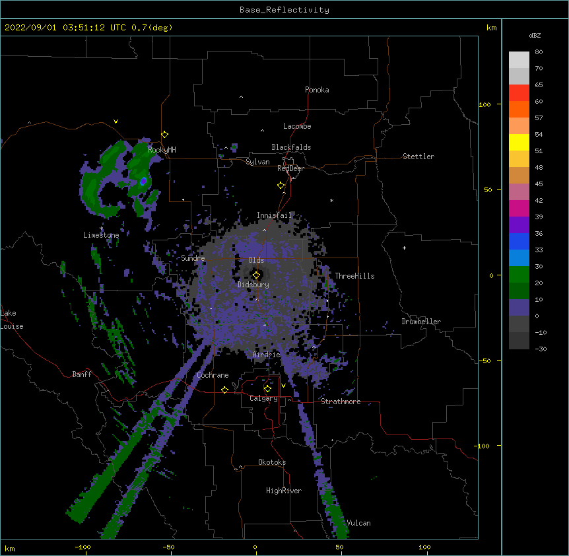Pick the red 60–65 dBZ legend swatch
This screenshot has height=556, width=569.
coord(519,92)
